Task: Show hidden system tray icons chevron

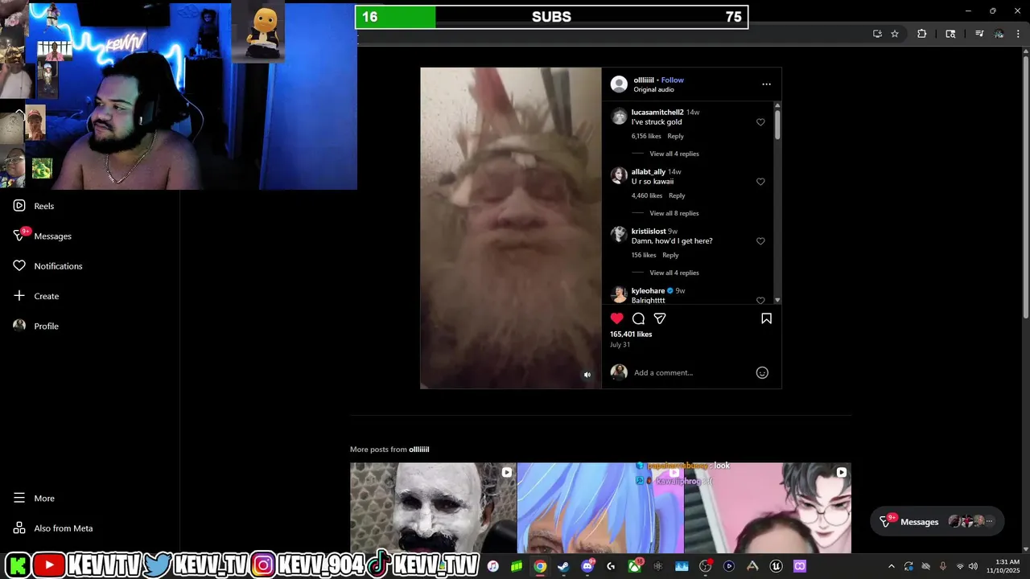Action: (891, 566)
